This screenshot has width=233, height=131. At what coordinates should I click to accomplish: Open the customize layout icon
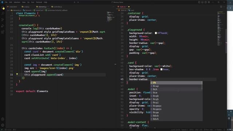[x=209, y=2]
